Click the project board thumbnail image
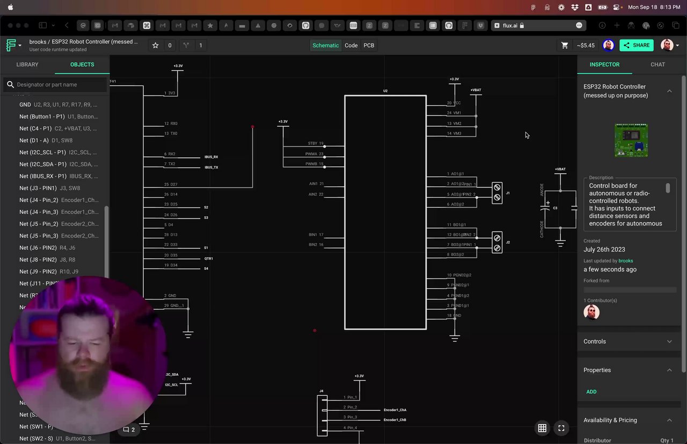Viewport: 687px width, 444px height. pyautogui.click(x=631, y=140)
